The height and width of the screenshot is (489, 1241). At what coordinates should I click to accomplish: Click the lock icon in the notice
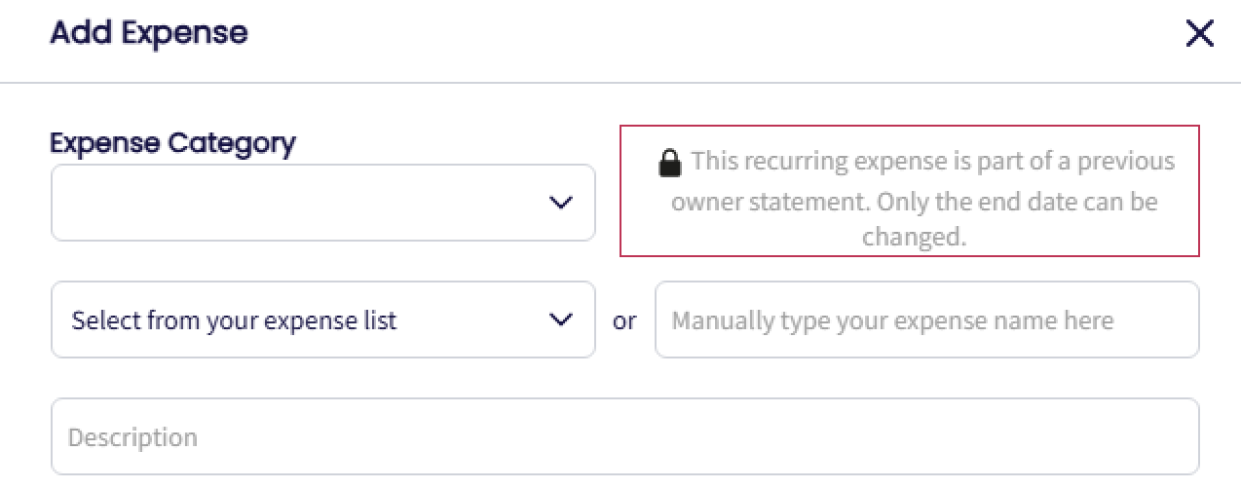[x=669, y=163]
